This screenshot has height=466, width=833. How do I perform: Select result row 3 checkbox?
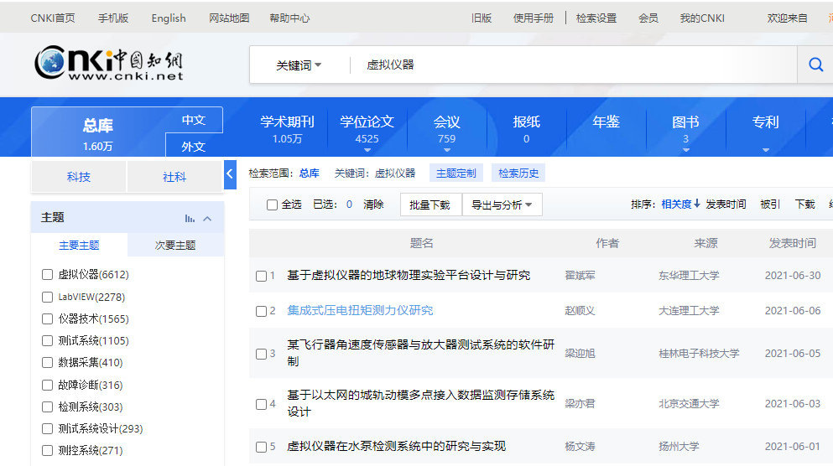[x=261, y=354]
